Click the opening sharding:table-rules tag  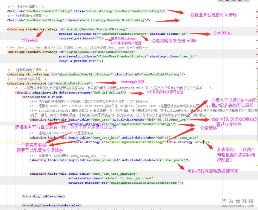42,97
